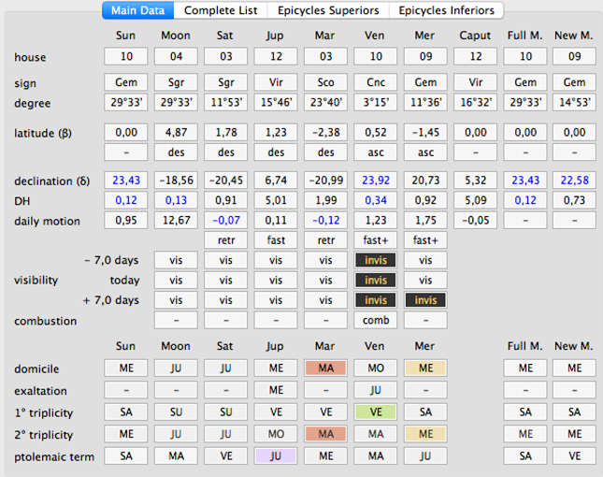This screenshot has width=603, height=477.
Task: Click the Venus declination value 23,92
Action: coord(376,180)
